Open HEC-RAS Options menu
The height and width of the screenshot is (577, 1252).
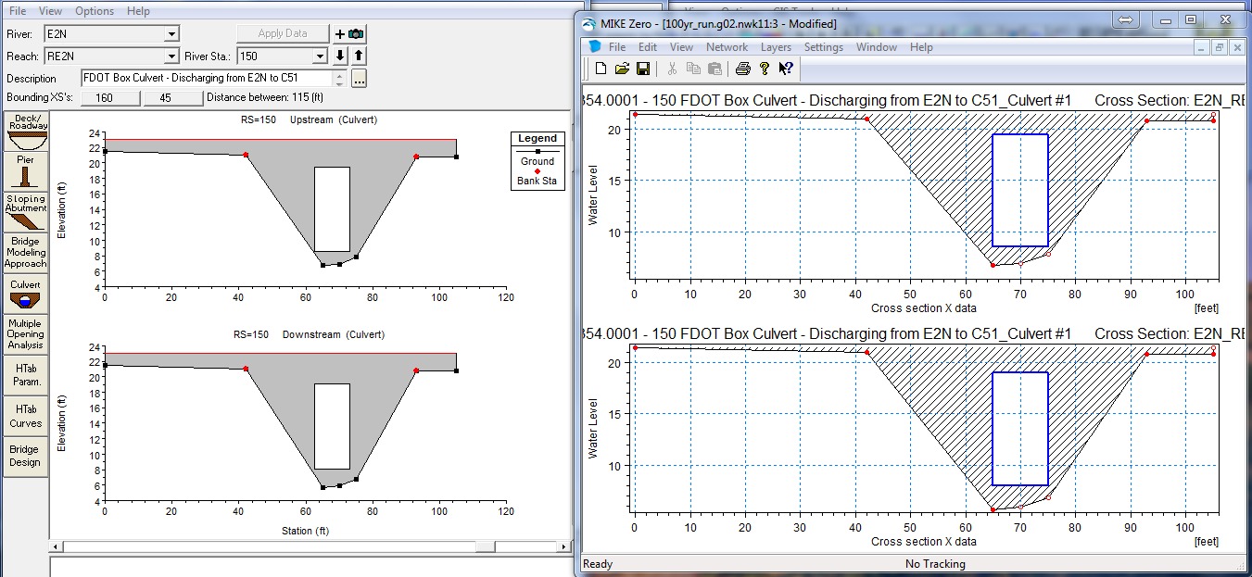click(x=94, y=11)
